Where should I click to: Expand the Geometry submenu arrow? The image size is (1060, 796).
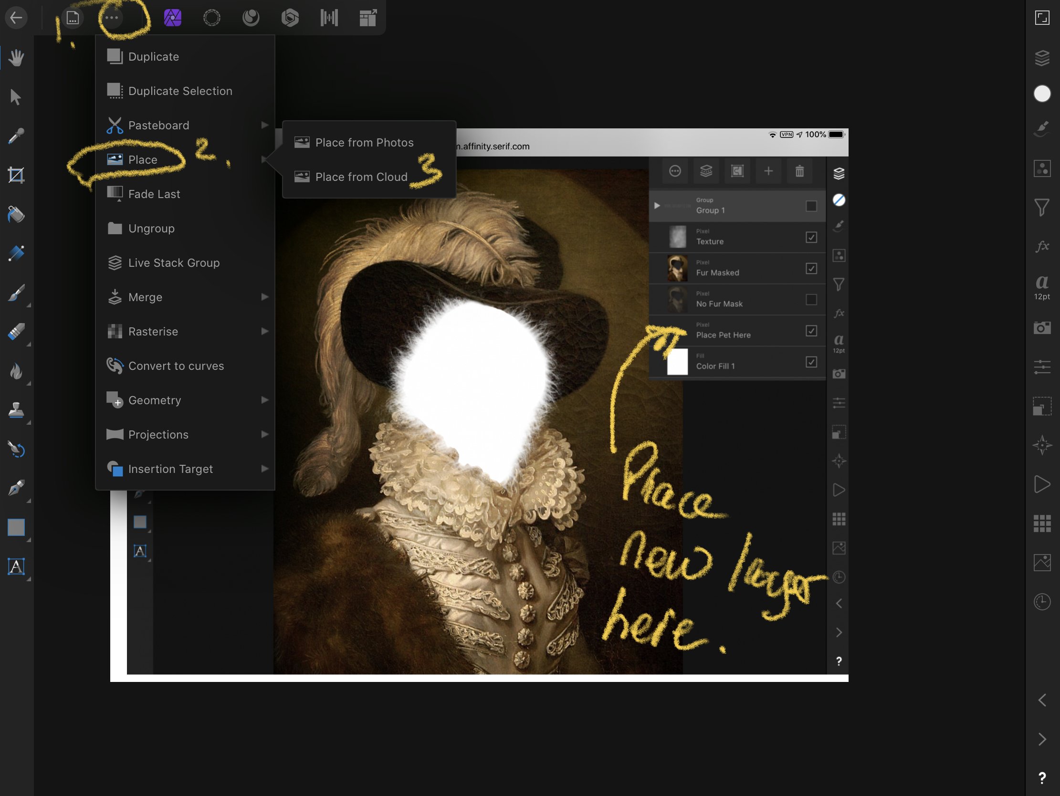[264, 400]
